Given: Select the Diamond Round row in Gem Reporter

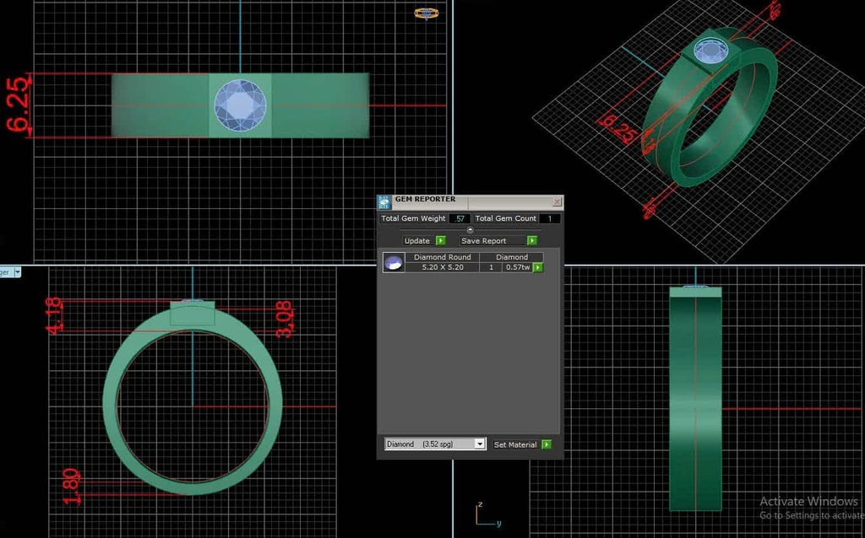Looking at the screenshot, I should click(442, 257).
